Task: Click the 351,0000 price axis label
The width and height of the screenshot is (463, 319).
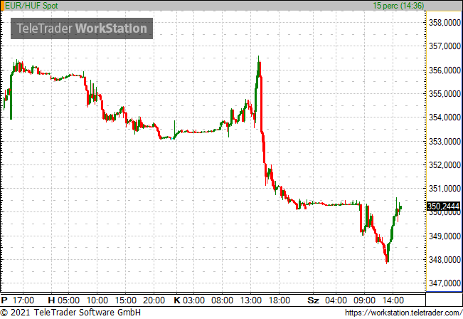Action: pyautogui.click(x=445, y=188)
